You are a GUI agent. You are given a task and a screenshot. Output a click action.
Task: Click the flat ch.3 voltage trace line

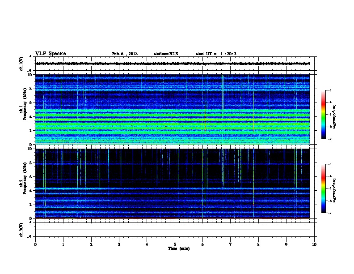[x=172, y=230]
